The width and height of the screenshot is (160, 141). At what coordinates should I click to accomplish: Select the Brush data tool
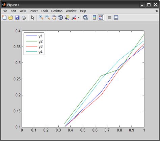tap(74, 18)
